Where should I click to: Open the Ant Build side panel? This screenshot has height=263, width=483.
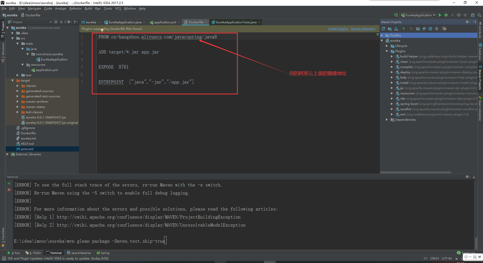pos(480,30)
